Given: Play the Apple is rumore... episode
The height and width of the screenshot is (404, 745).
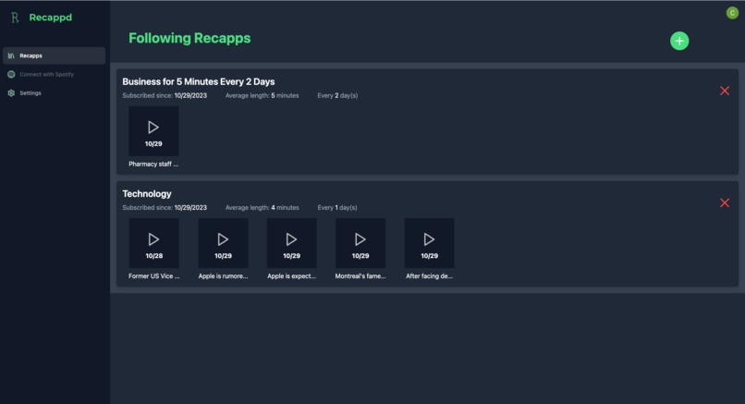Looking at the screenshot, I should coord(223,243).
